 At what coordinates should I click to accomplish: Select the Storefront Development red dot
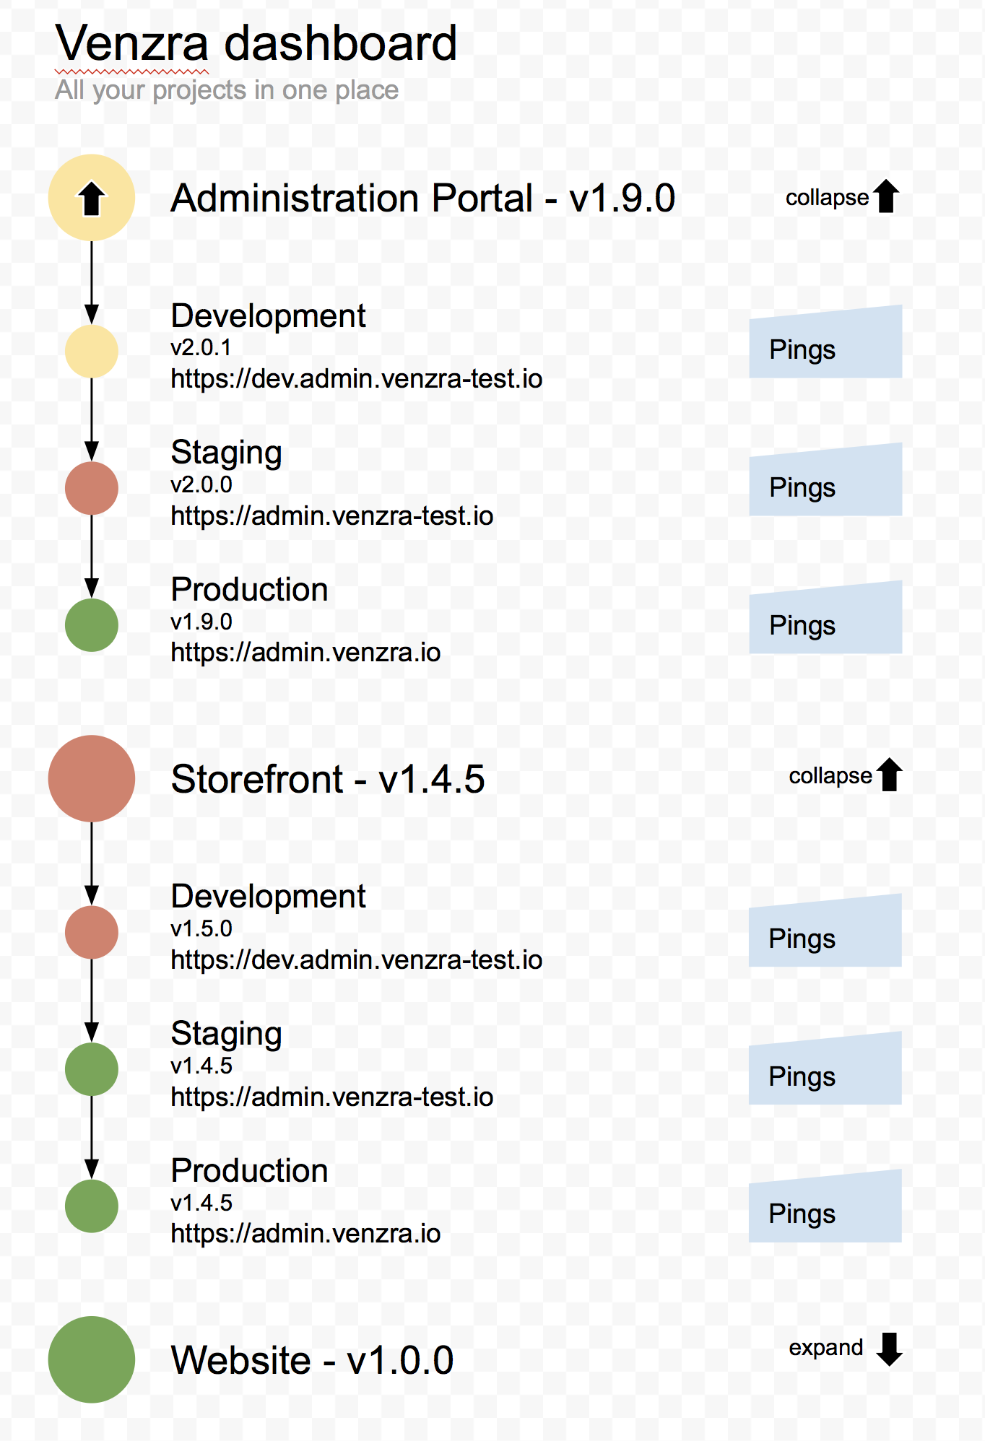pos(92,932)
